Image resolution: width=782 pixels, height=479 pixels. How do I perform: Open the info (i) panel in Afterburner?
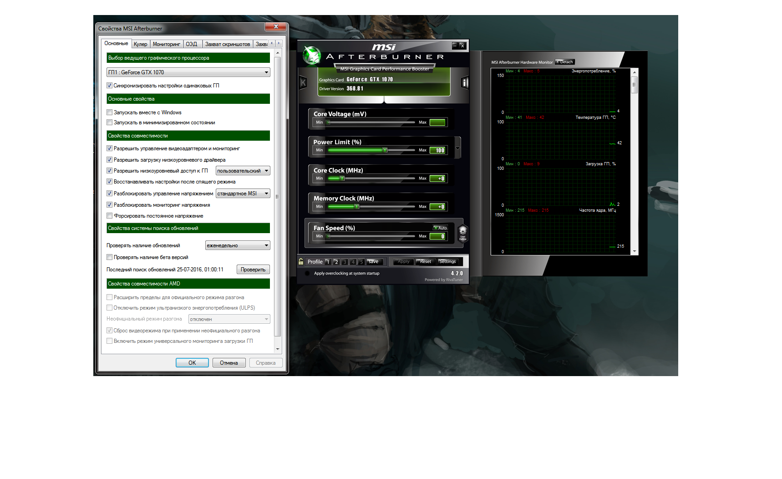click(x=465, y=82)
